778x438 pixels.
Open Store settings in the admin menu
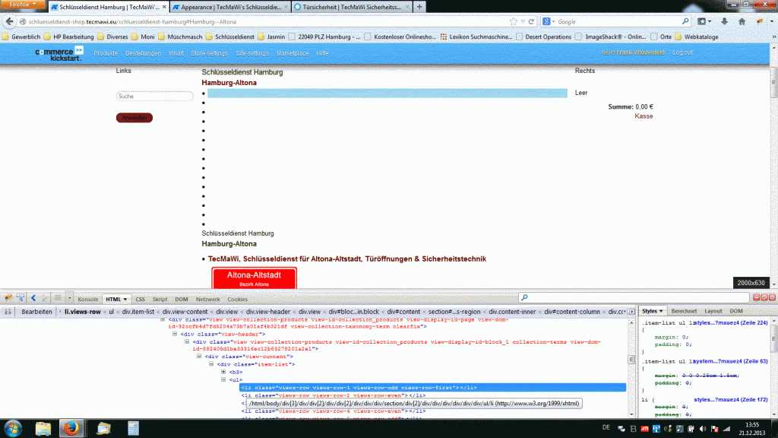point(209,53)
